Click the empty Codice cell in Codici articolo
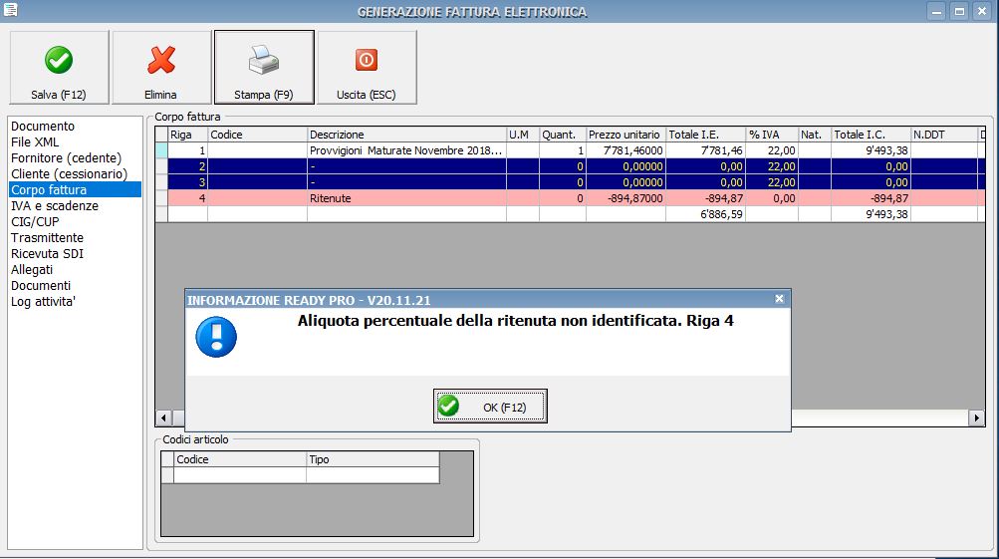 (240, 475)
